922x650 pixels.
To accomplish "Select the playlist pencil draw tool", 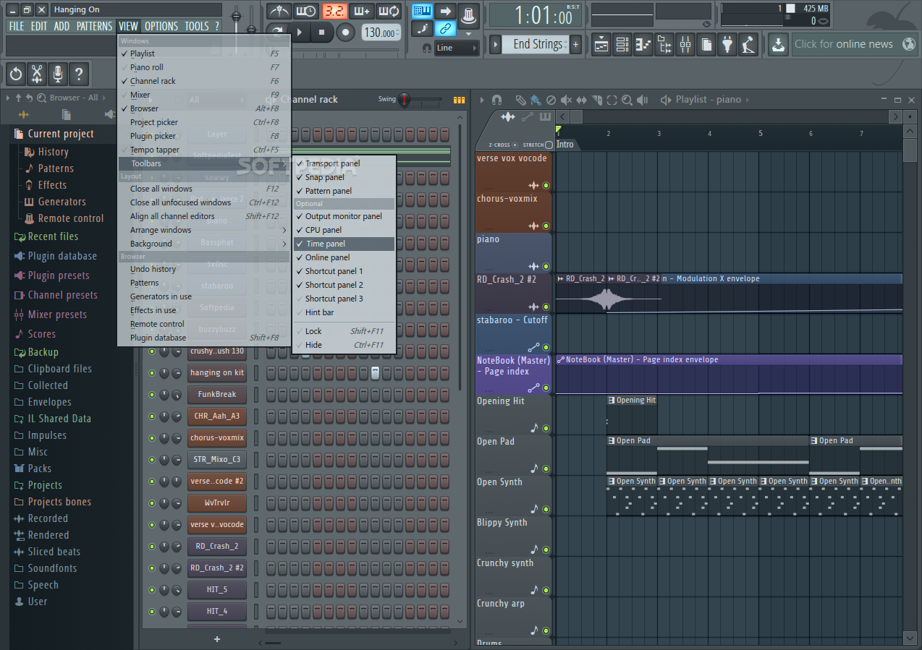I will tap(520, 100).
